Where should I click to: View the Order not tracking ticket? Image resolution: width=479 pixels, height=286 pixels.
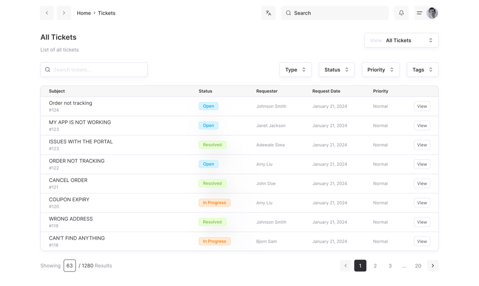pos(422,106)
